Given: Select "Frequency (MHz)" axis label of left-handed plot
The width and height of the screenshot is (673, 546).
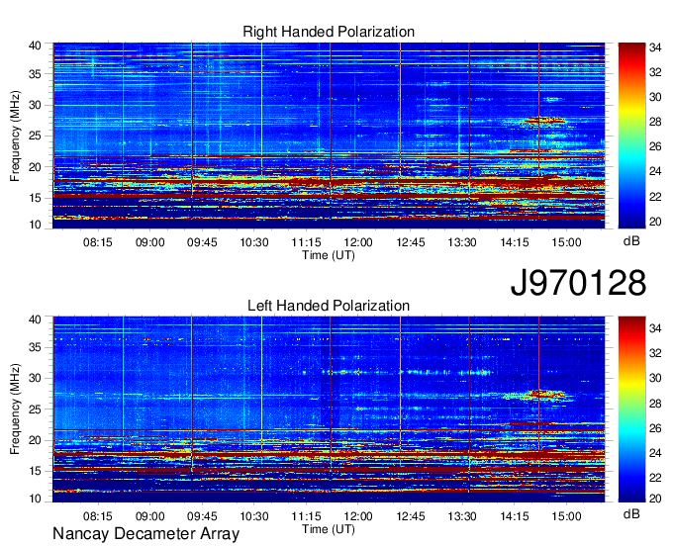Looking at the screenshot, I should [15, 409].
